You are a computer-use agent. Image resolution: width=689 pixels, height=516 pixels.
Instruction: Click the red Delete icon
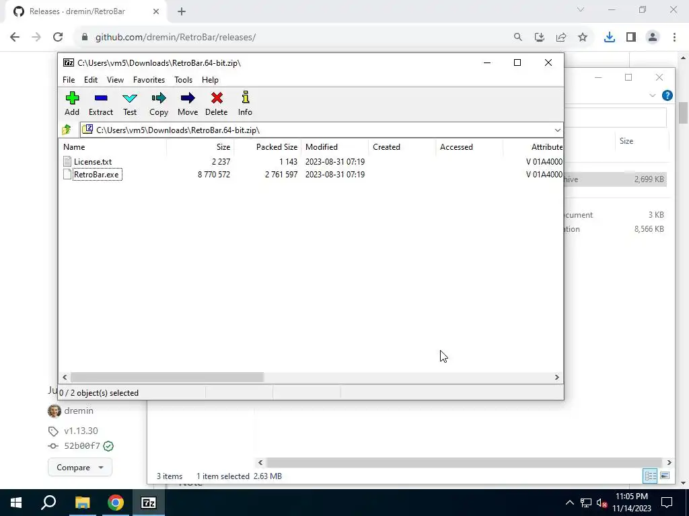[x=216, y=103]
